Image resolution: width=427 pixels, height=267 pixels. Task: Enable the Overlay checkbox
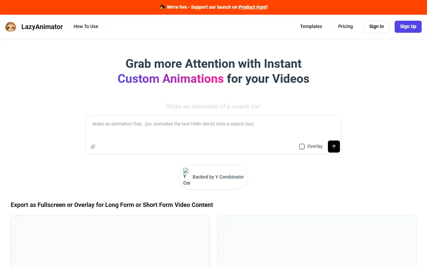click(x=302, y=147)
